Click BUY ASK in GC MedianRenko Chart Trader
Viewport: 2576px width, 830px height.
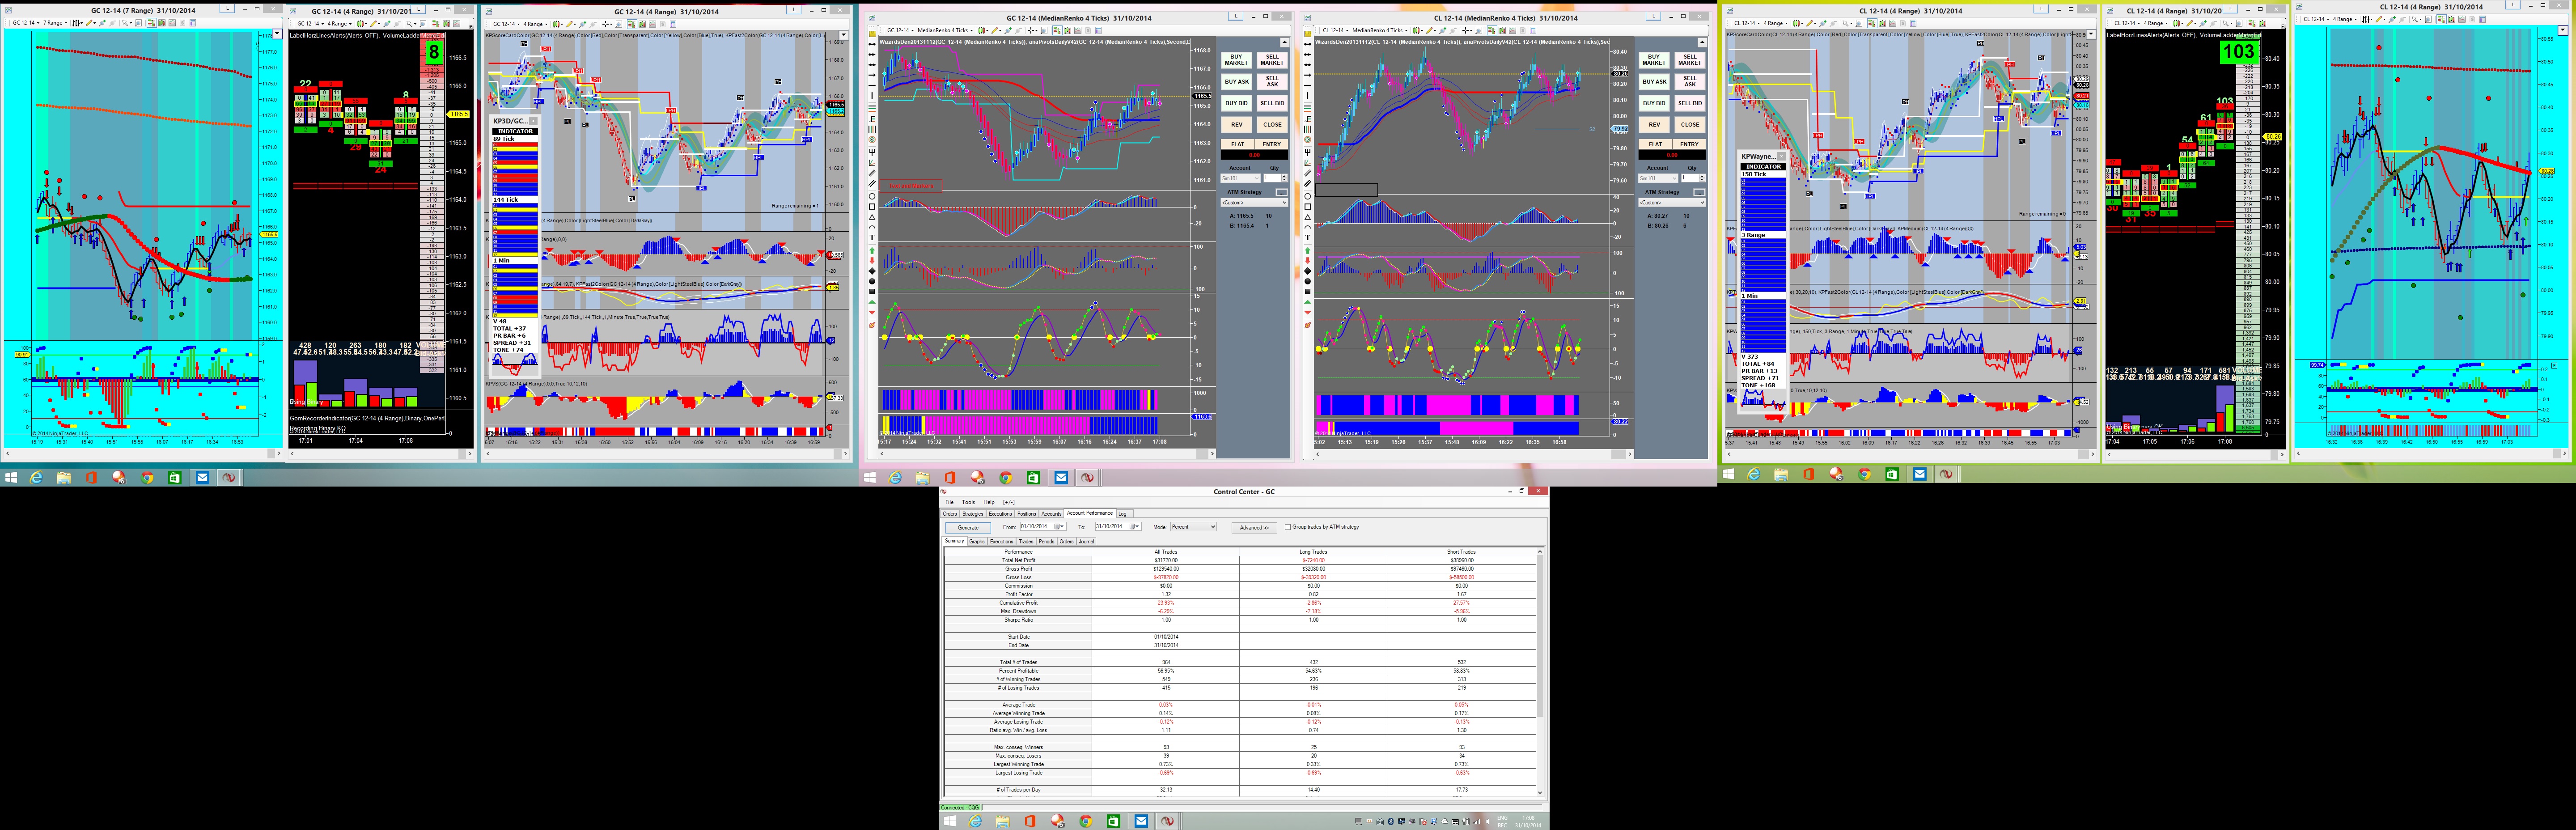(x=1237, y=81)
